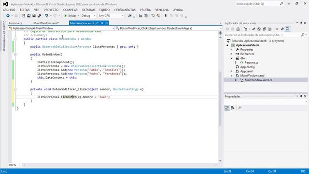The image size is (309, 174).
Task: Click the editor vertical scrollbar
Action: point(220,99)
